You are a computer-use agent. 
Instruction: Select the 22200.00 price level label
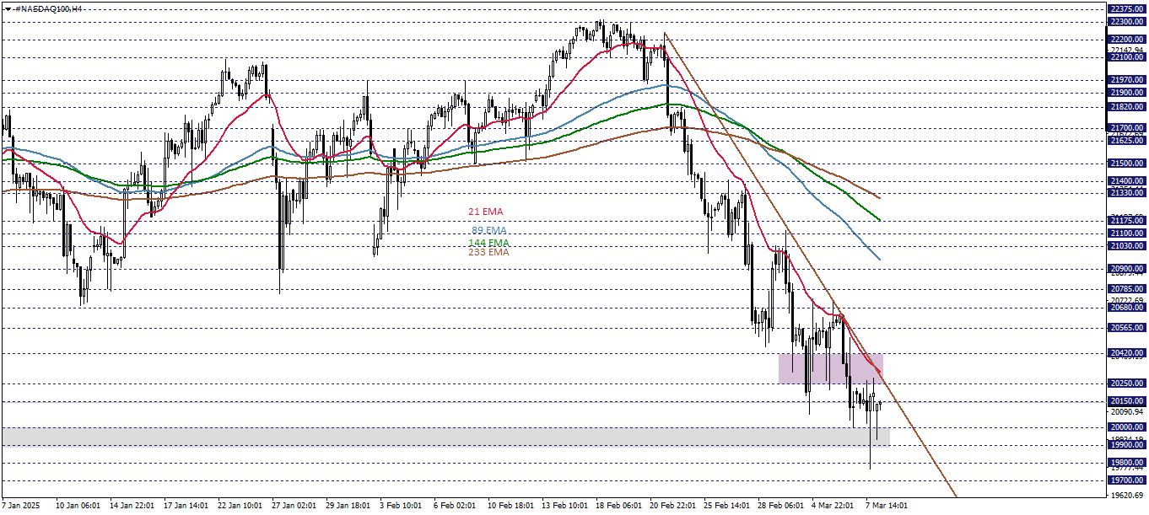pos(1128,40)
